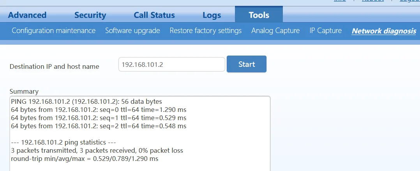Click the seq=2 time=0.548 ms line
The image size is (420, 171).
[99, 126]
